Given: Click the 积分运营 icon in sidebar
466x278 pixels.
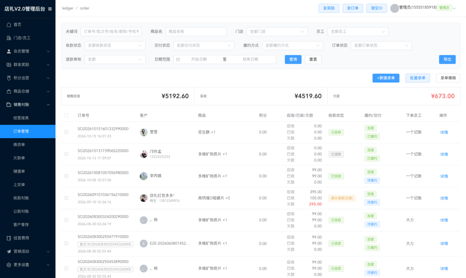Looking at the screenshot, I should pos(9,78).
